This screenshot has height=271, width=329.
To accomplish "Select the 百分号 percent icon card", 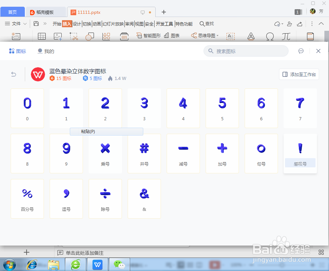I will (x=27, y=199).
